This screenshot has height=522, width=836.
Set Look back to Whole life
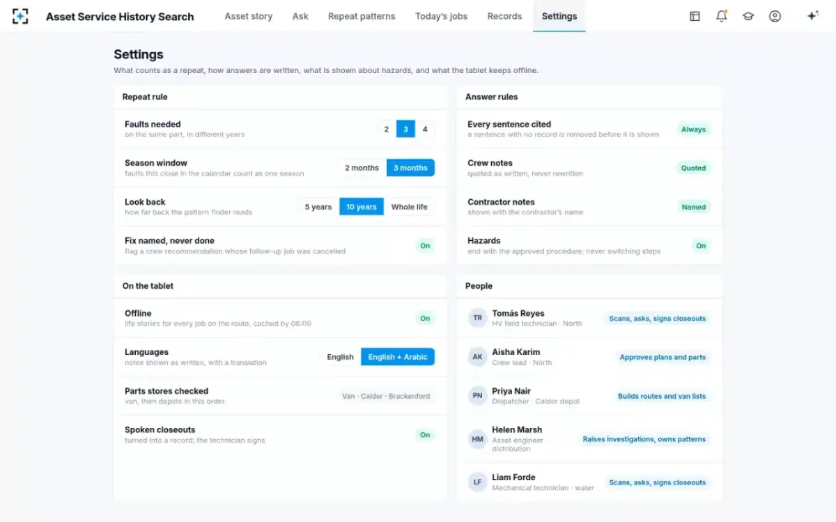(410, 207)
